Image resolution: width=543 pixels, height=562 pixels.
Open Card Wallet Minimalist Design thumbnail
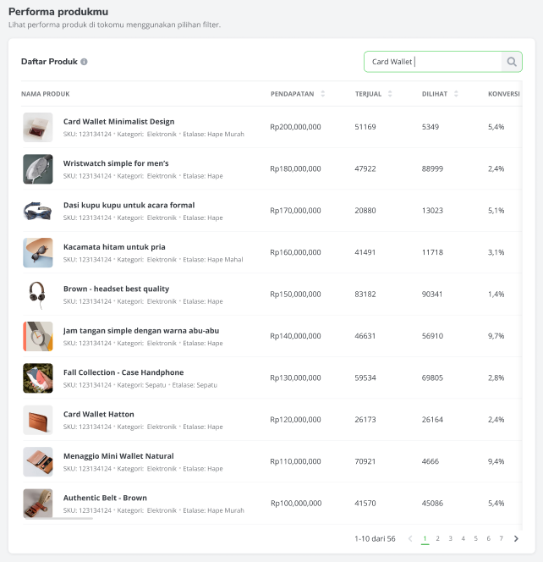[x=38, y=127]
